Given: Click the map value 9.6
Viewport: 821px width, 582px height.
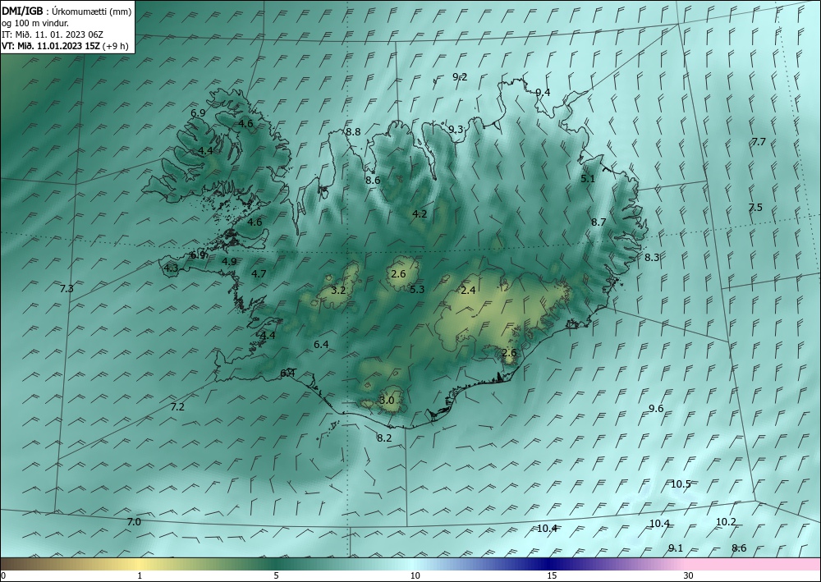Looking at the screenshot, I should (656, 409).
